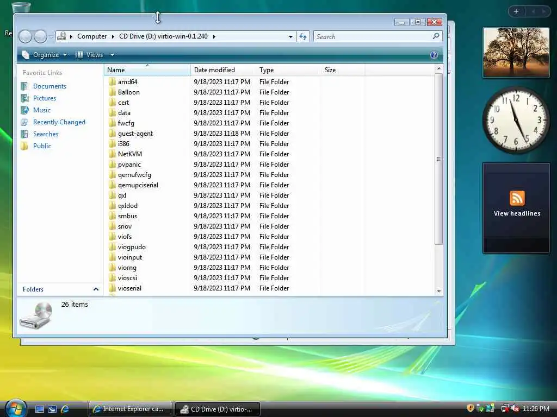Expand the address bar history dropdown

point(290,36)
